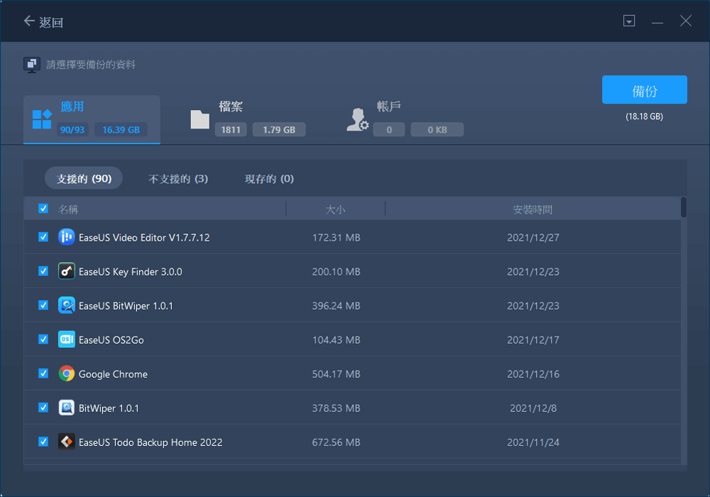This screenshot has height=497, width=710.
Task: Select the Google Chrome name text
Action: click(113, 374)
